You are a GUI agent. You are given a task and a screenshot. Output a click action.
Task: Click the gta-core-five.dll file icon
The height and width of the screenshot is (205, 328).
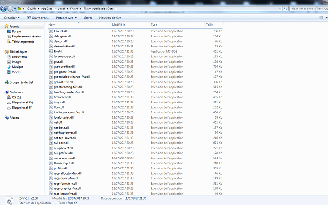point(51,66)
